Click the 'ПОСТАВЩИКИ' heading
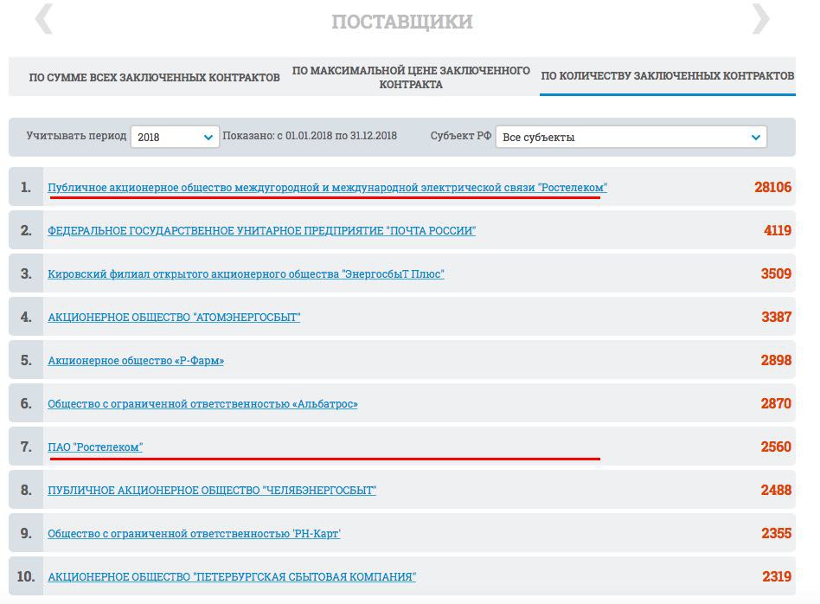 click(x=402, y=22)
